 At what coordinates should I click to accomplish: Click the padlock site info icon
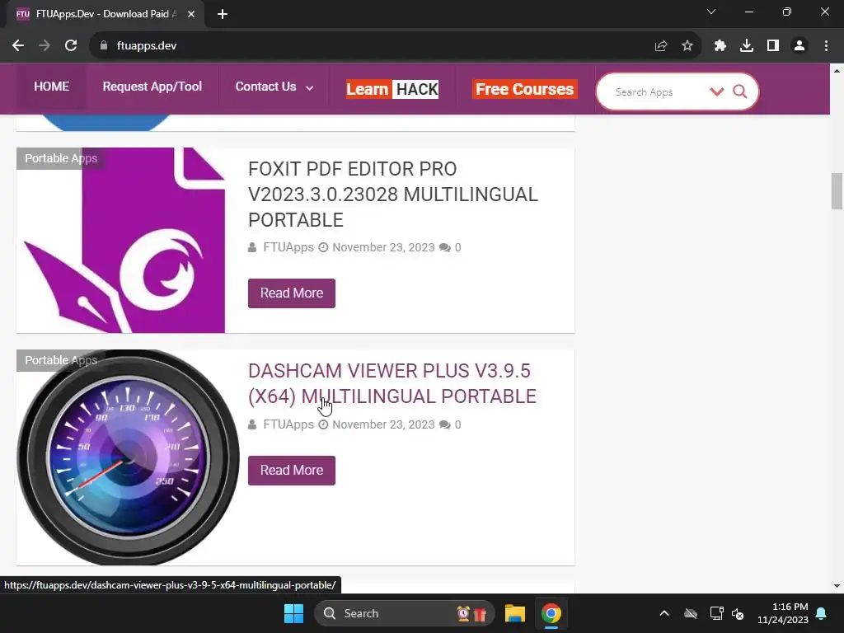(104, 46)
